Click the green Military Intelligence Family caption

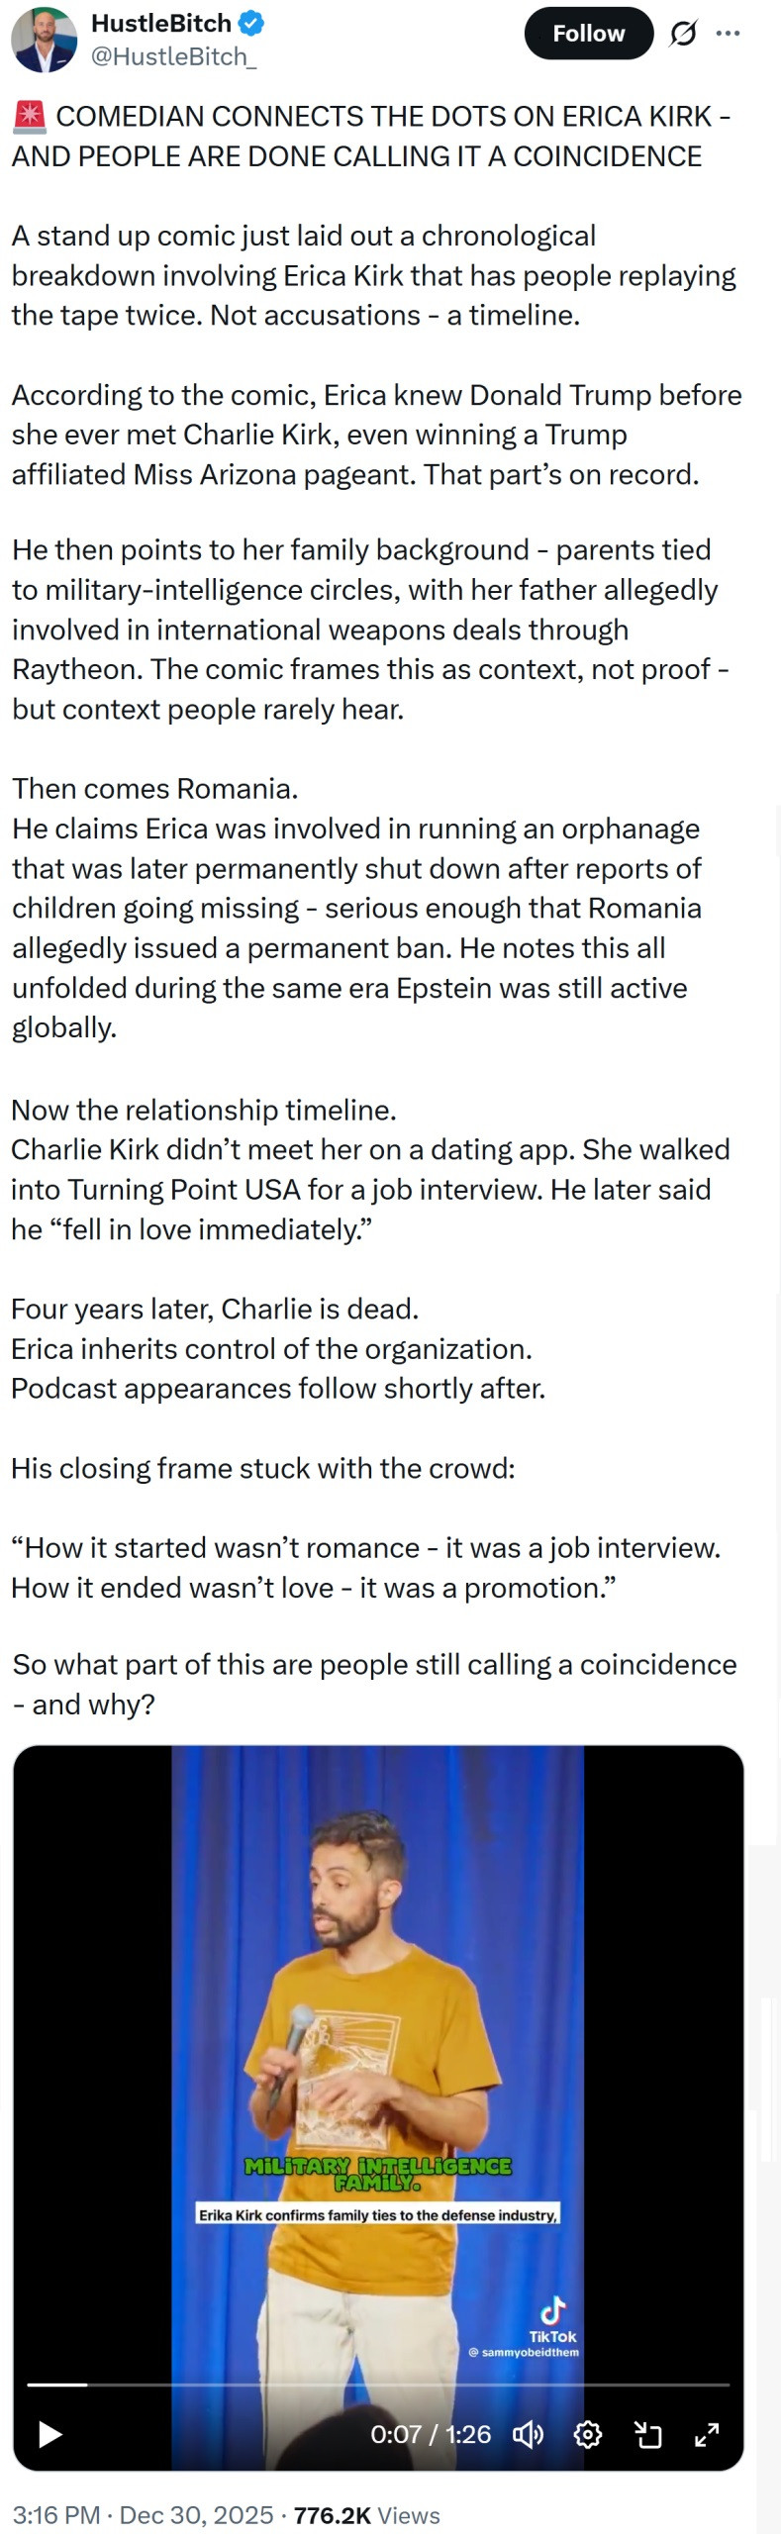(378, 2174)
